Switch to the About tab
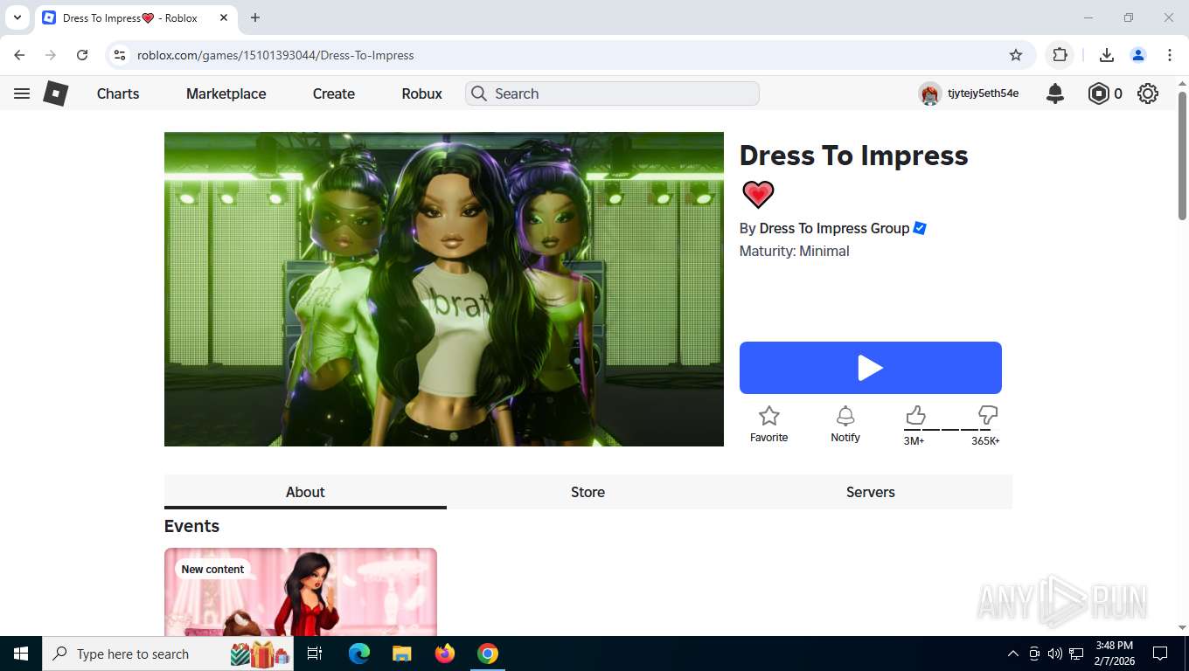This screenshot has width=1189, height=671. tap(305, 492)
